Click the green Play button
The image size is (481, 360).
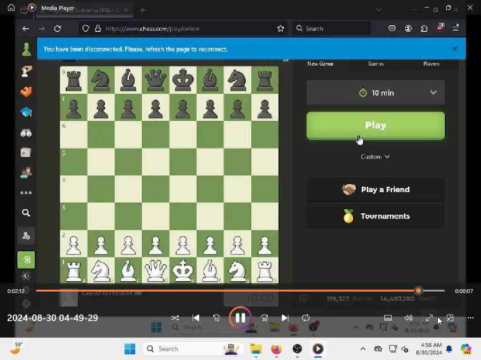coord(375,126)
